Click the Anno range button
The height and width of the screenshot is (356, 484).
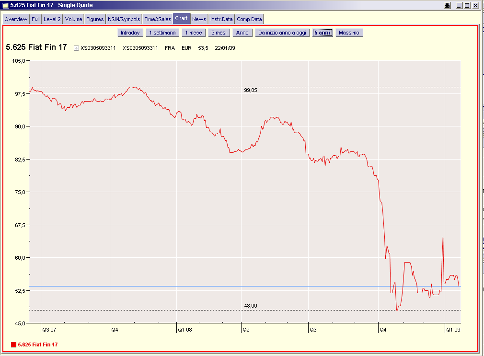(242, 33)
